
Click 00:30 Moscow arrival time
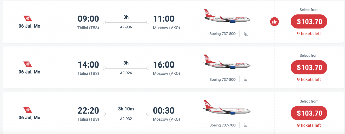pos(164,110)
